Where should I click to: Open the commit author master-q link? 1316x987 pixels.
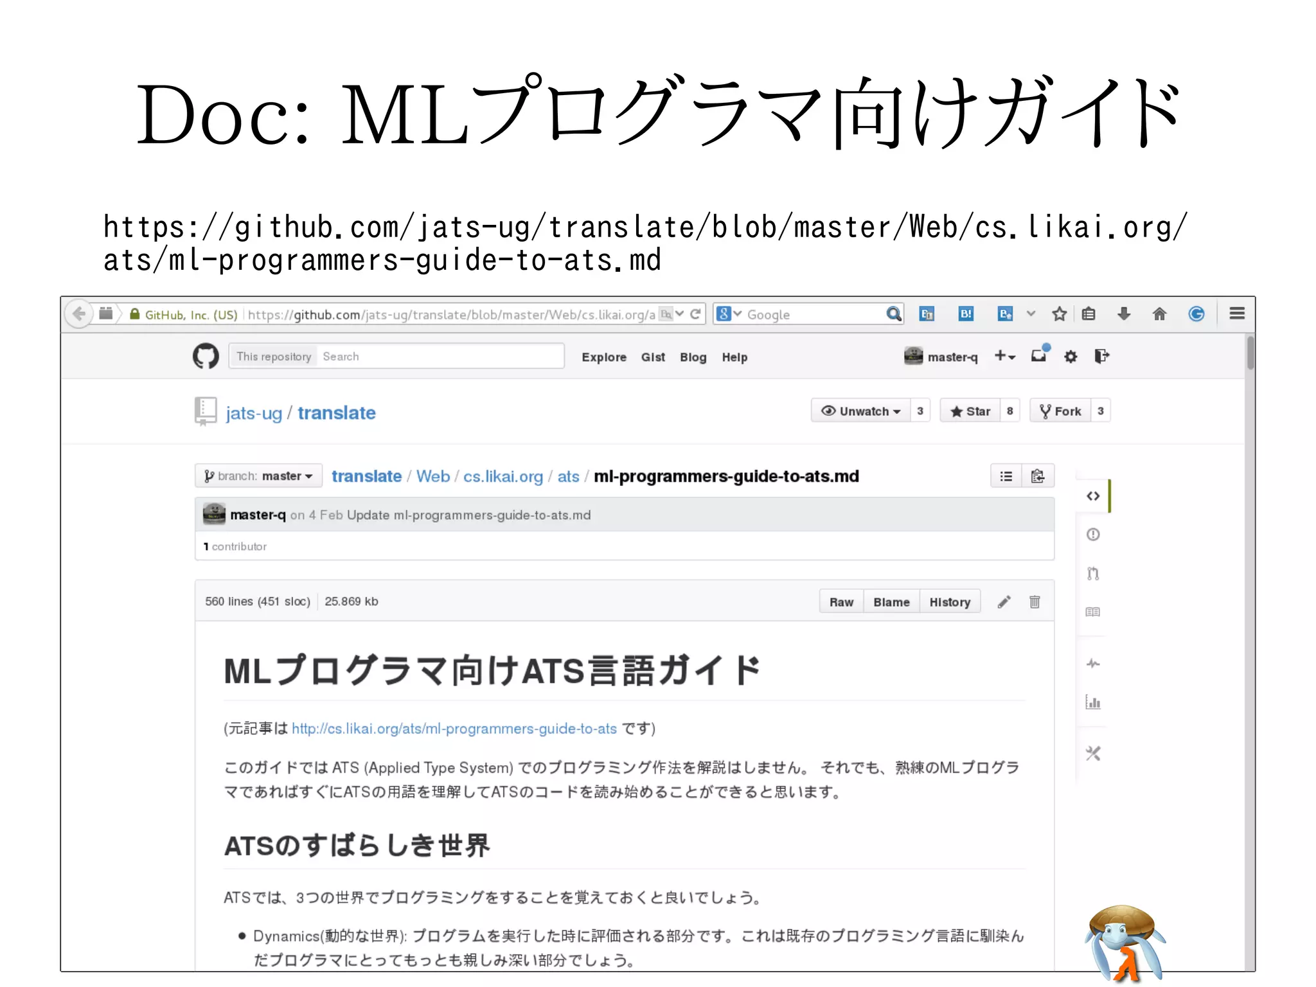pyautogui.click(x=258, y=515)
